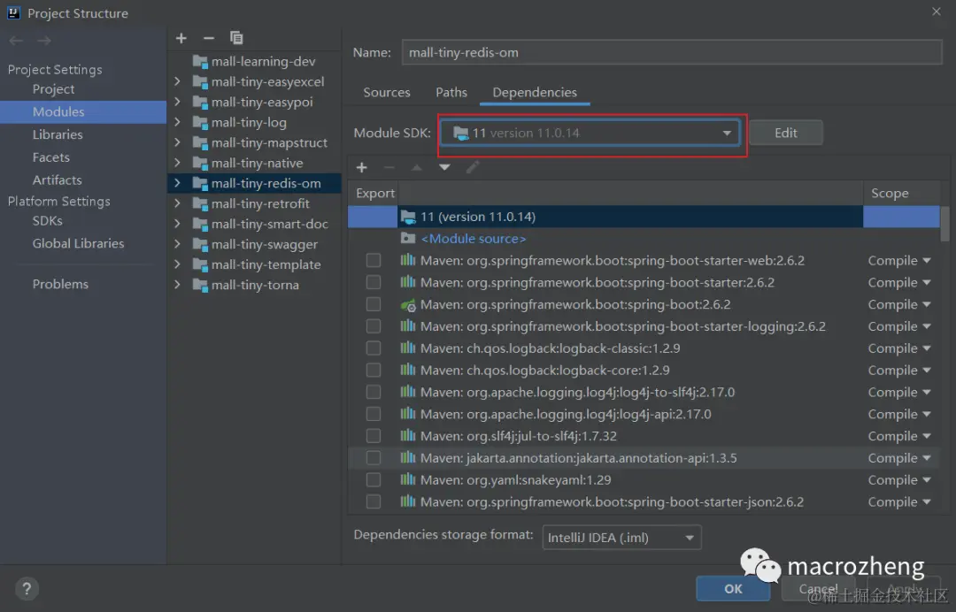Check Export for log4j-to-slf4j:2.17.0

[x=374, y=392]
